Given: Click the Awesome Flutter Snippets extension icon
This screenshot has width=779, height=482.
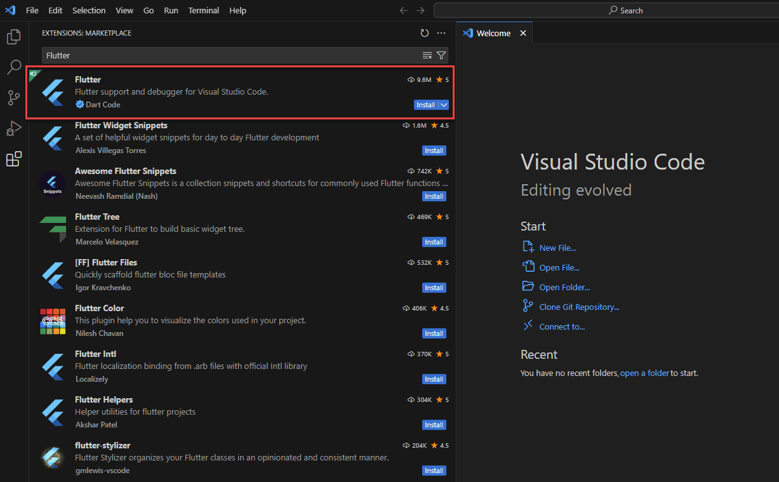Looking at the screenshot, I should pos(53,184).
